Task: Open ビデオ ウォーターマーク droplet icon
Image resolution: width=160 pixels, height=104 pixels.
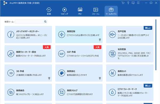Action: (112, 92)
